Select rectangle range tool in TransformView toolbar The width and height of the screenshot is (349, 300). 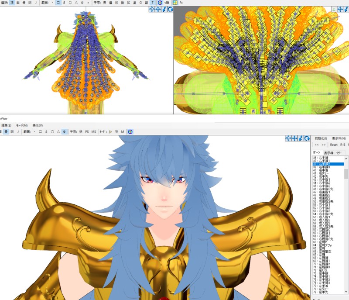click(40, 131)
